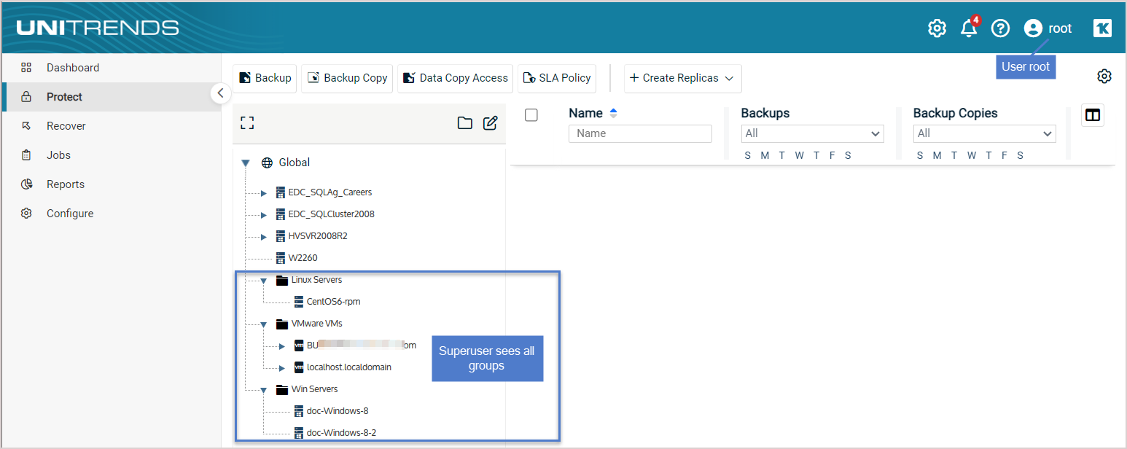Open the root user account menu
The height and width of the screenshot is (449, 1127).
tap(1048, 28)
